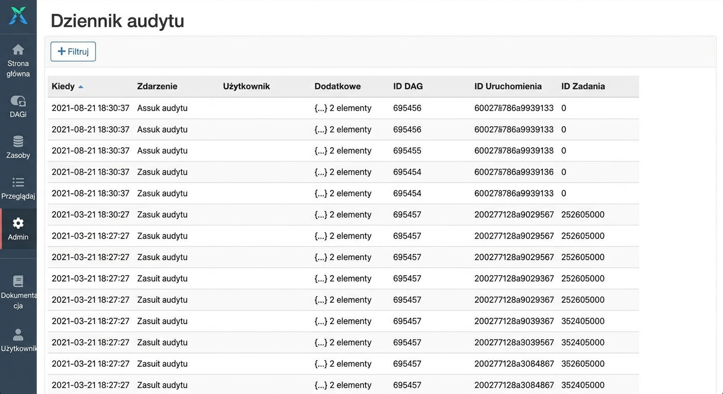
Task: Sort by Zdarzenie column header
Action: (x=157, y=86)
